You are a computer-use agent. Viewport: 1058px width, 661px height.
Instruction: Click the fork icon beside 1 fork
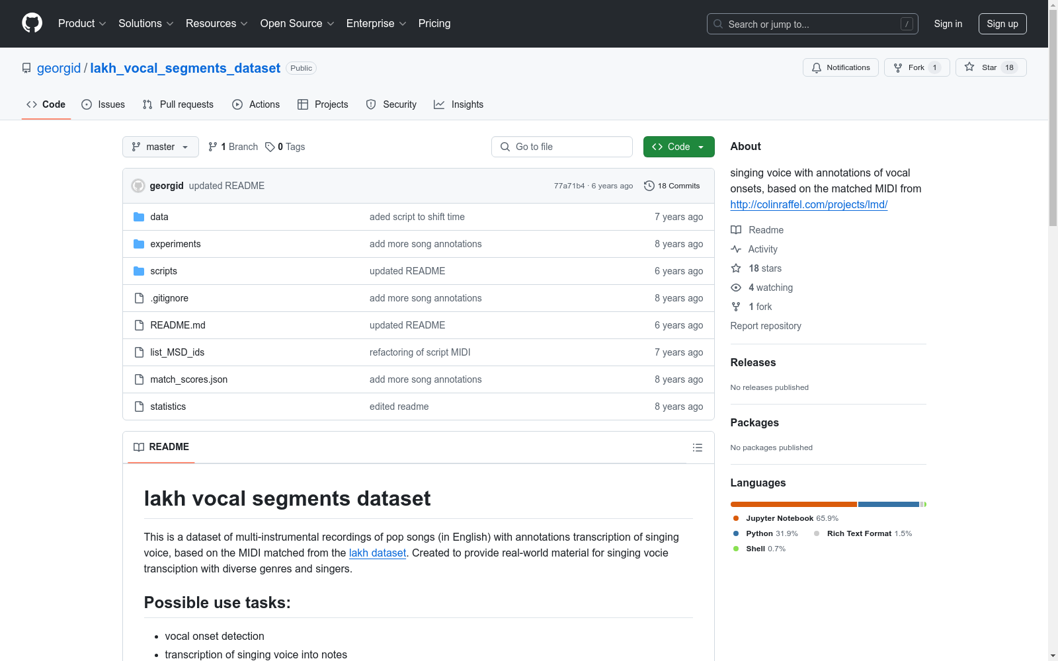point(736,307)
